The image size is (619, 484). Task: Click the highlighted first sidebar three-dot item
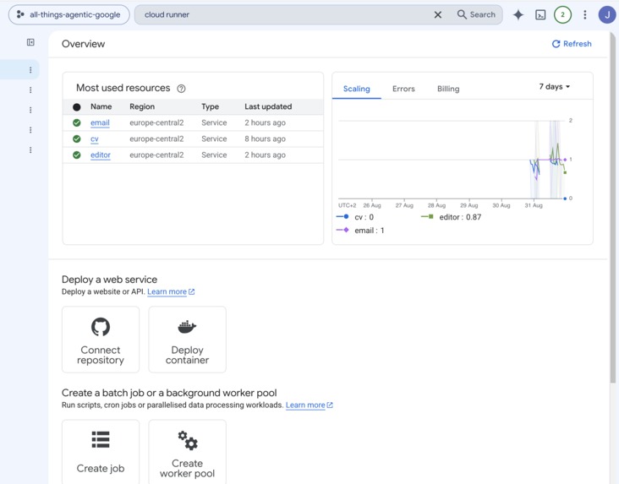click(x=30, y=70)
